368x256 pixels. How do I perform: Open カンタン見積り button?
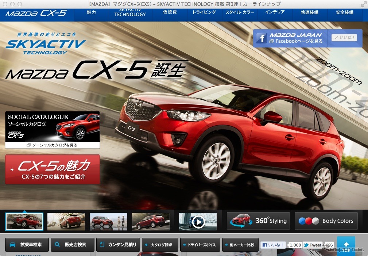tap(118, 245)
